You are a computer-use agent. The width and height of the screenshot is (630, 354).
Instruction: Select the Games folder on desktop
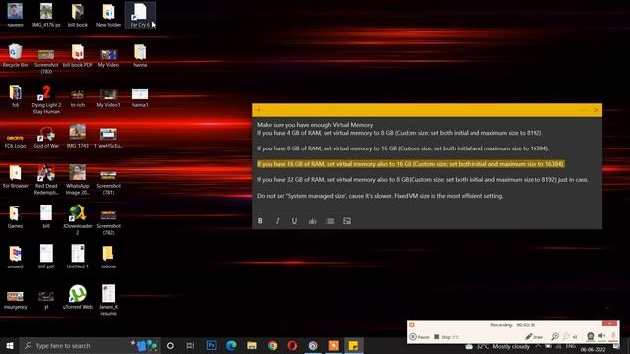click(x=15, y=216)
